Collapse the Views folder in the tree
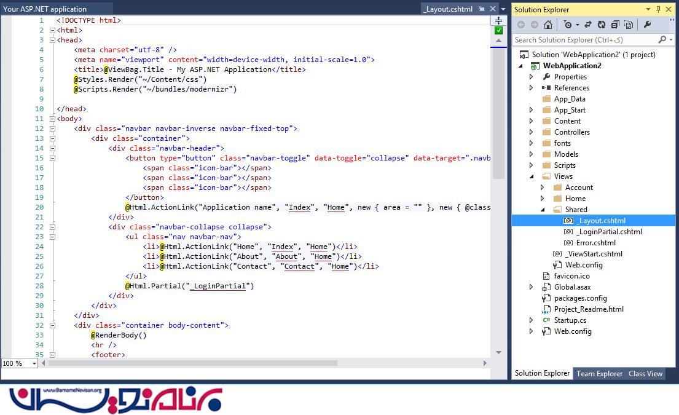The image size is (679, 415). [532, 176]
